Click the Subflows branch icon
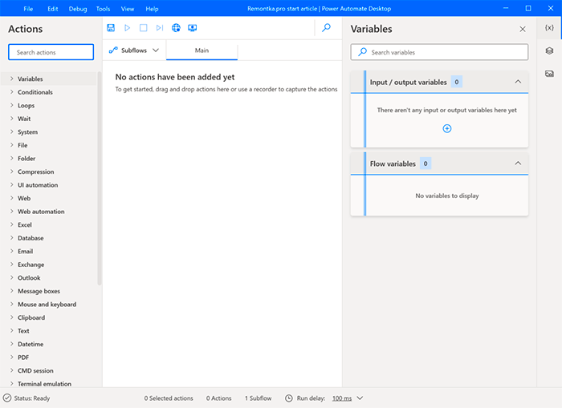562x408 pixels. pos(113,50)
